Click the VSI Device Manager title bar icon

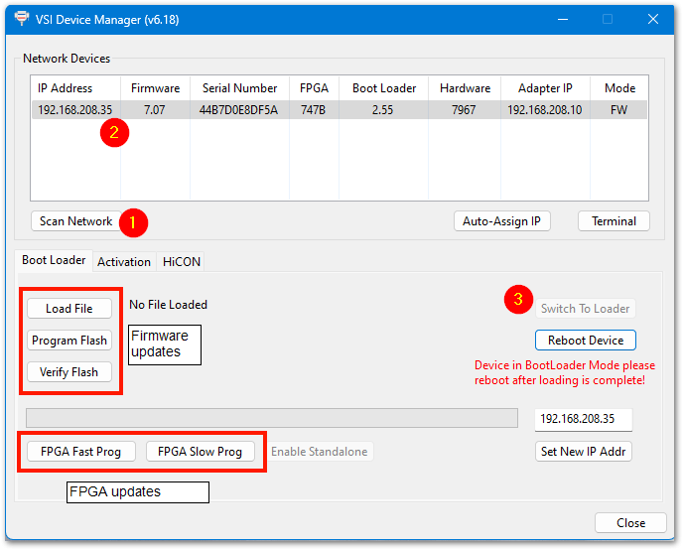tap(21, 19)
